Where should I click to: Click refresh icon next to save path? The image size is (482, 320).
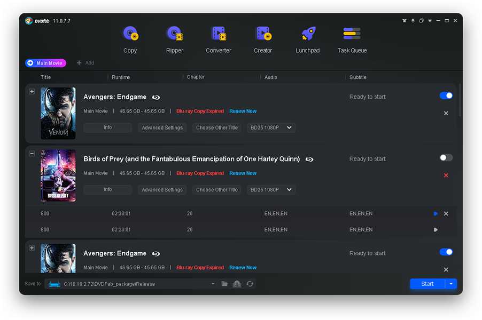pos(250,284)
